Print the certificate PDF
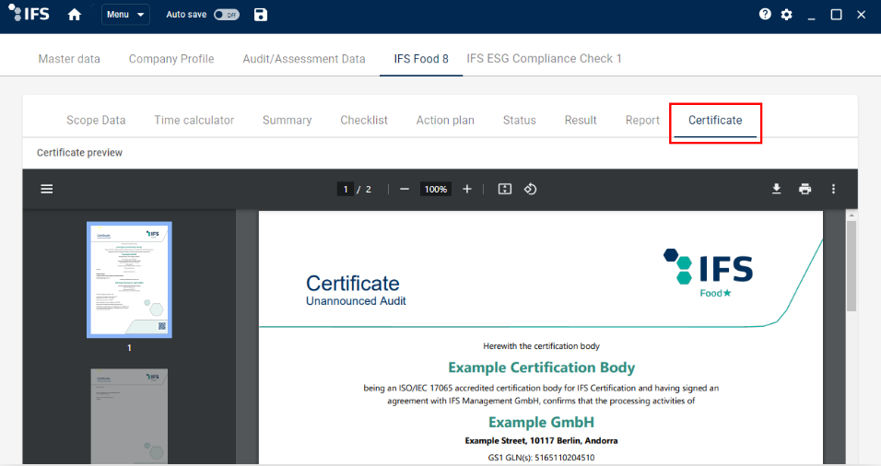 805,189
